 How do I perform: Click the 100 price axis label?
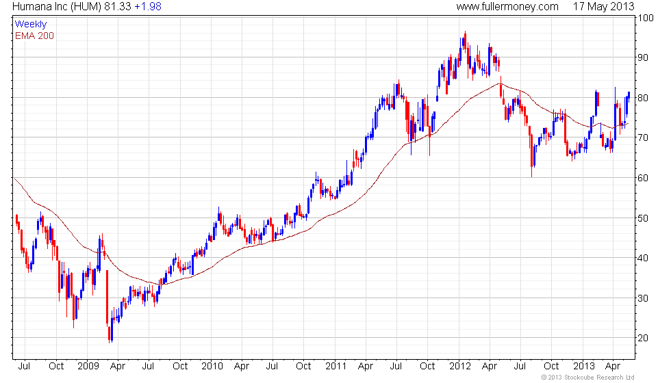(x=646, y=18)
